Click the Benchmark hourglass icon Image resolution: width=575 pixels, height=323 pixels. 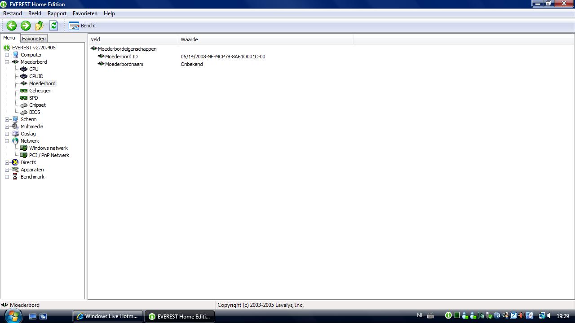click(15, 177)
